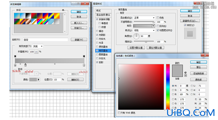Select the red-to-green gradient preset
The image size is (218, 120).
click(x=34, y=16)
